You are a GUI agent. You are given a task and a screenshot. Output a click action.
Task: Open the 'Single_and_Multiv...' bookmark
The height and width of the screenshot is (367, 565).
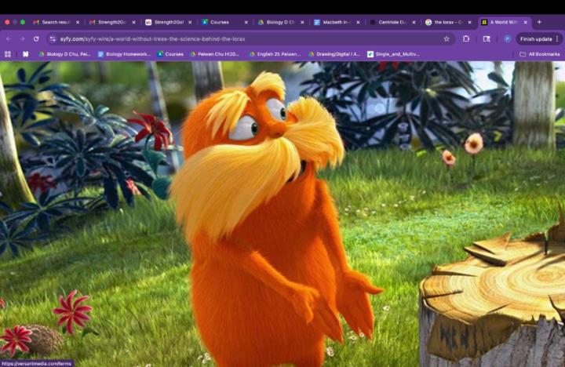point(393,54)
